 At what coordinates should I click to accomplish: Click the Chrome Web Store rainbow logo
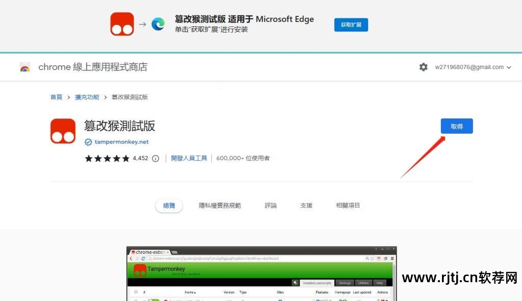click(x=24, y=67)
